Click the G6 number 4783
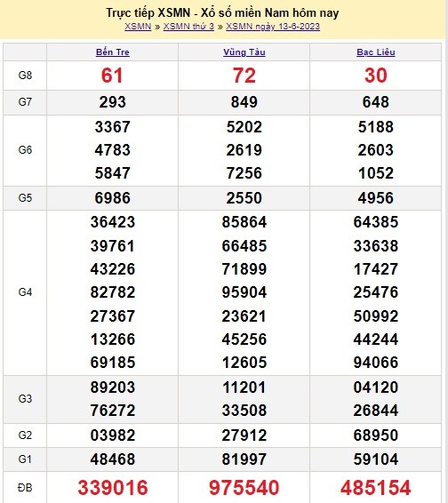Screen dimensions: 448x503 (112, 150)
